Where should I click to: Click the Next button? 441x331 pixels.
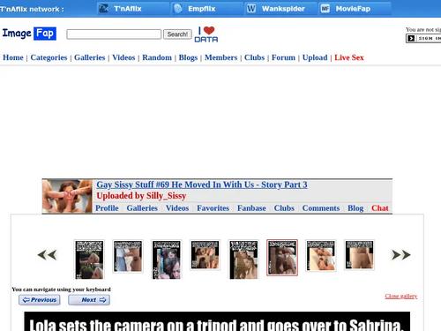coord(89,300)
